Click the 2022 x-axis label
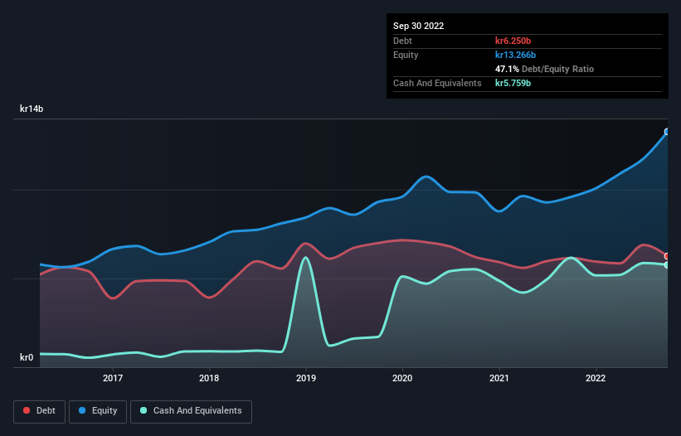This screenshot has height=436, width=681. tap(596, 378)
